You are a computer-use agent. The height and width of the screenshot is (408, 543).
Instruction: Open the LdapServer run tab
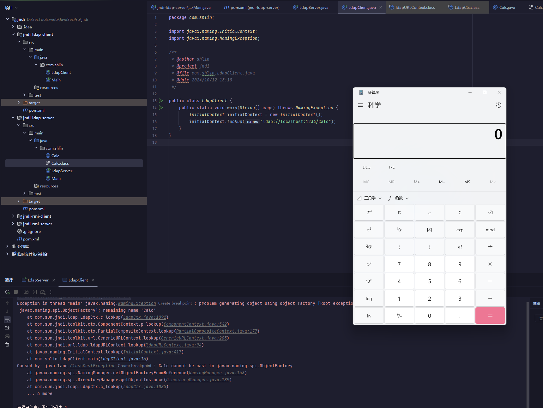[38, 280]
